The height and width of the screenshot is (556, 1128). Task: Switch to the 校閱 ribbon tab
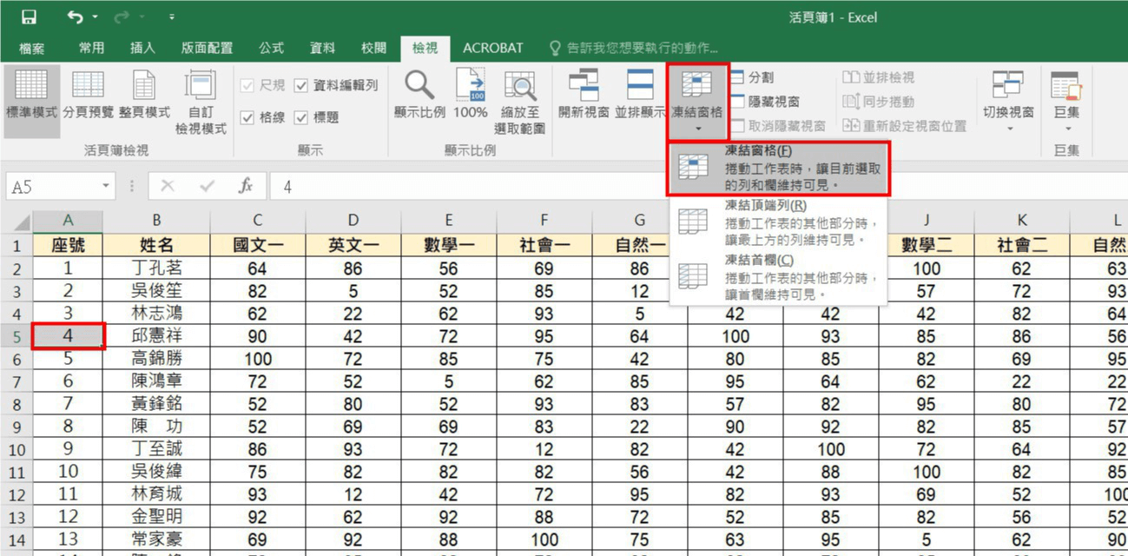[x=373, y=49]
